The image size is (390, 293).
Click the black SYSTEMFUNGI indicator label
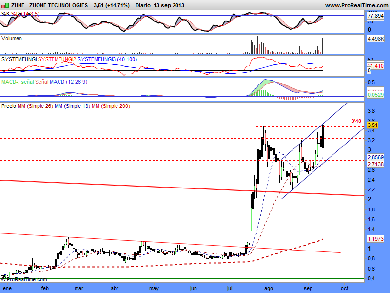19,59
